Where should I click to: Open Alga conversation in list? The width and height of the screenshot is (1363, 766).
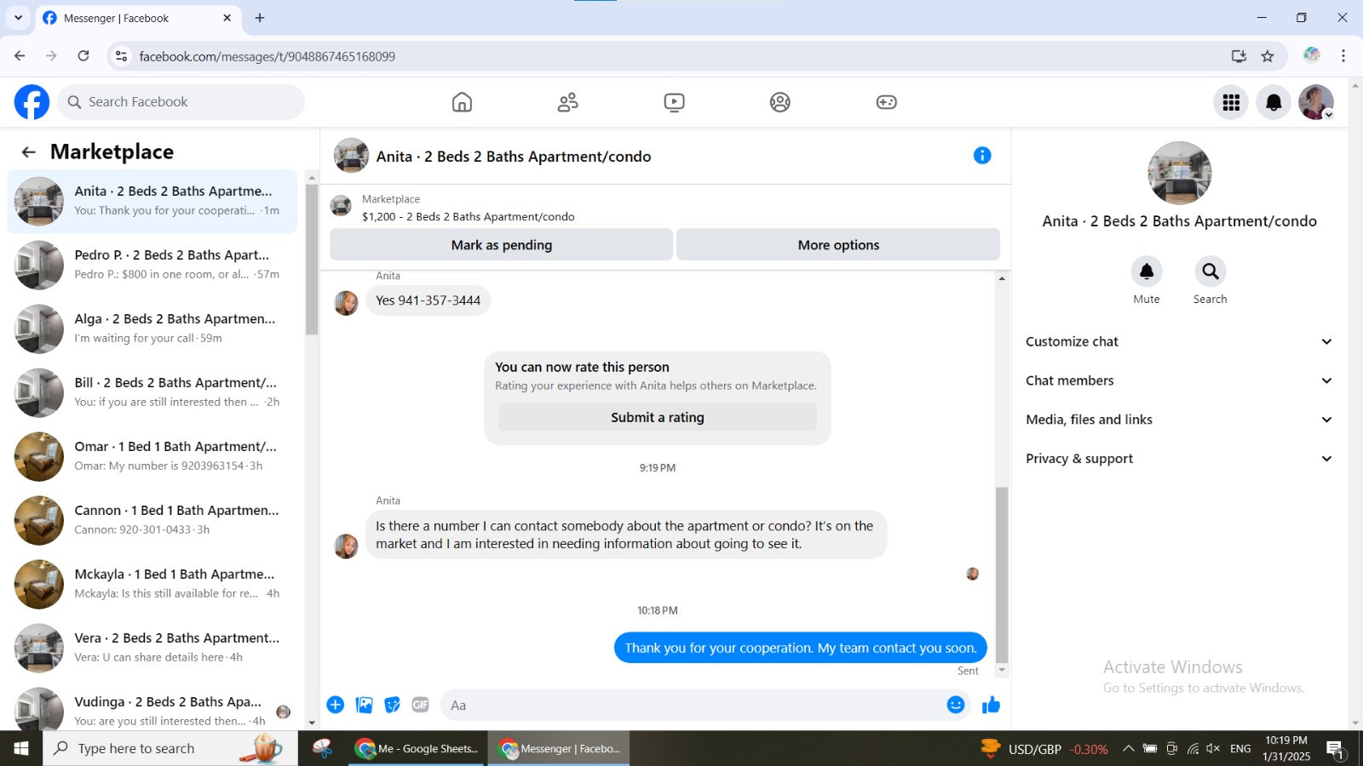click(153, 329)
